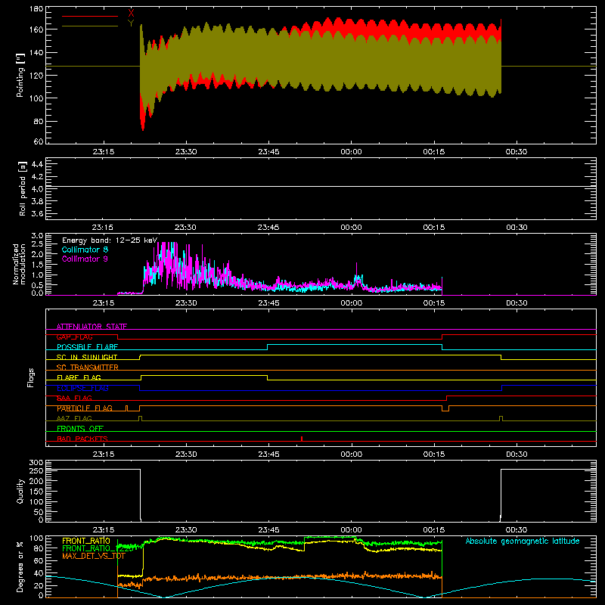Image resolution: width=605 pixels, height=605 pixels.
Task: Click the 4.4 tick on Roll period axis
Action: (x=37, y=164)
